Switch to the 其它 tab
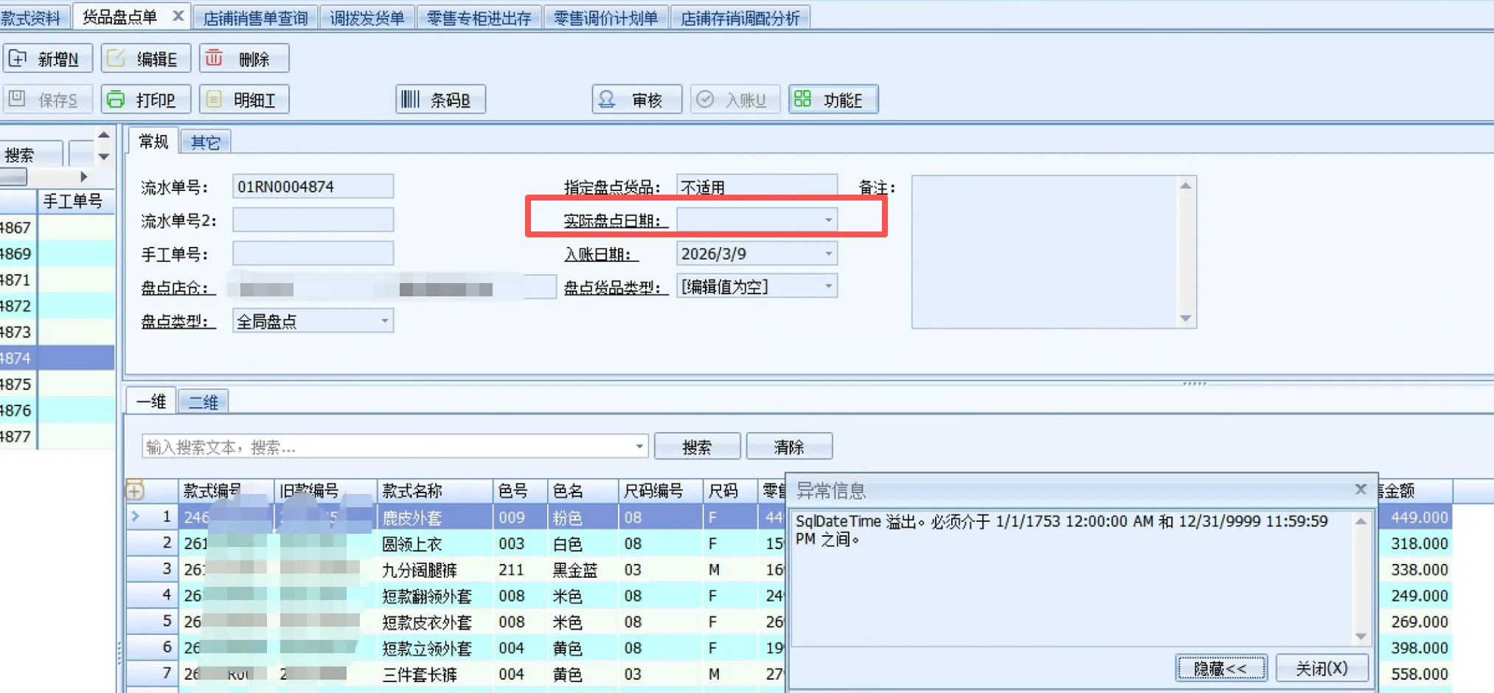Screen dimensions: 1494x693 [205, 142]
